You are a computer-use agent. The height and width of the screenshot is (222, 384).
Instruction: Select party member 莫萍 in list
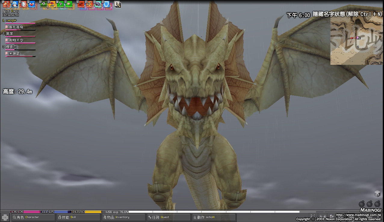coord(10,34)
